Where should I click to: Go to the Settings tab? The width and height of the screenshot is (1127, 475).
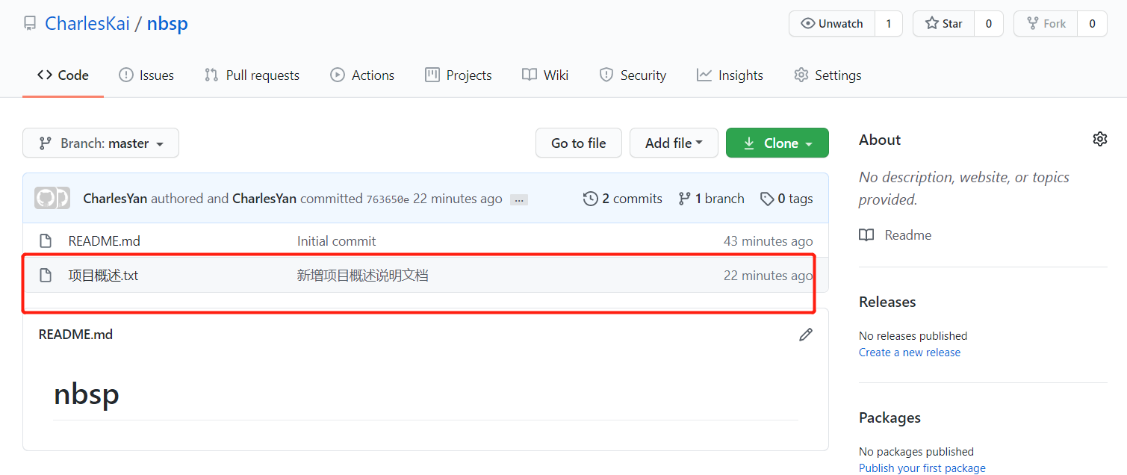pyautogui.click(x=828, y=75)
